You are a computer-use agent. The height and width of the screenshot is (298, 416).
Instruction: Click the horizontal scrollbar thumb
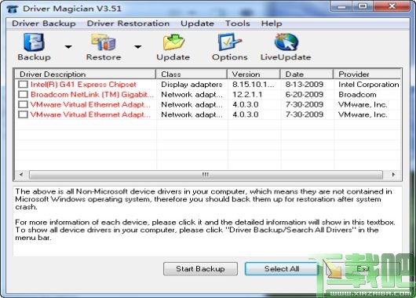[206, 175]
